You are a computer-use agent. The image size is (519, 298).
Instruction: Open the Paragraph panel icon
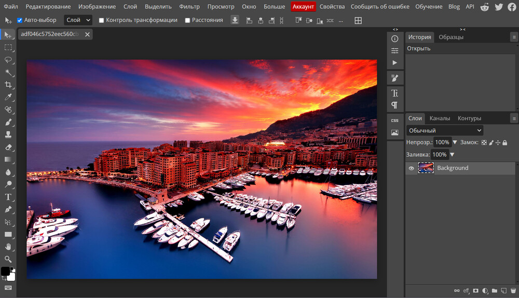tap(394, 105)
